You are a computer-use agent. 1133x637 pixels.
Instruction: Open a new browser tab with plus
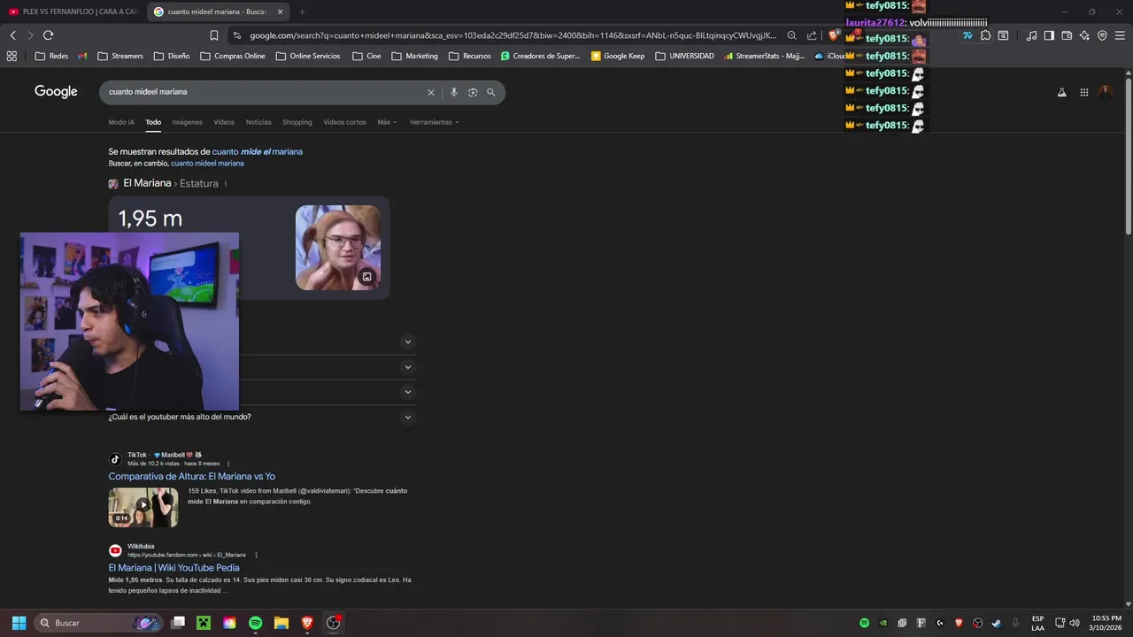302,12
